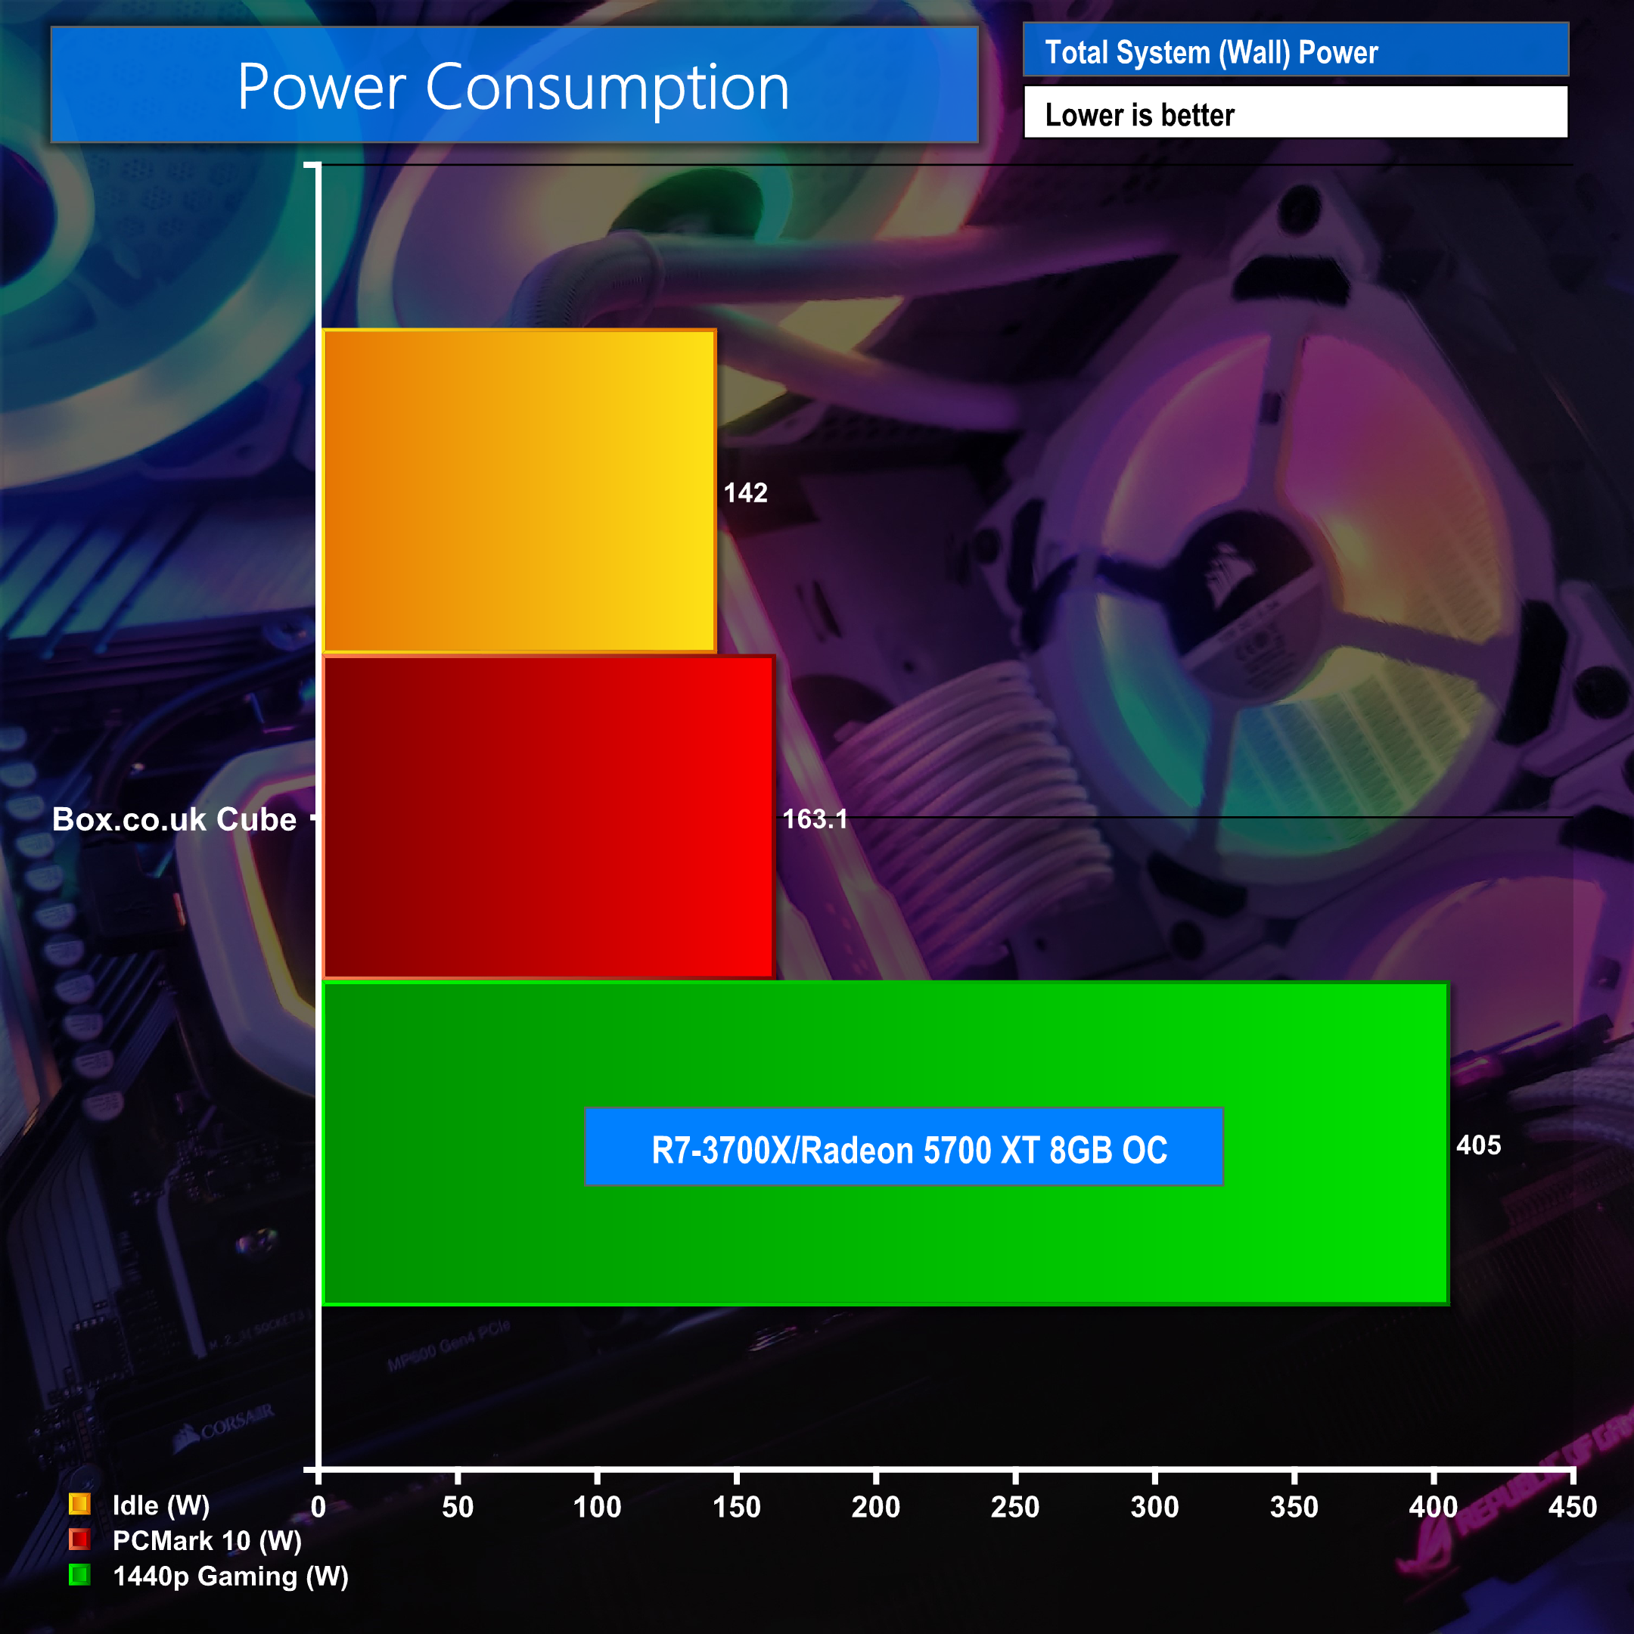Click the 200 tick on the x-axis

click(x=875, y=1506)
